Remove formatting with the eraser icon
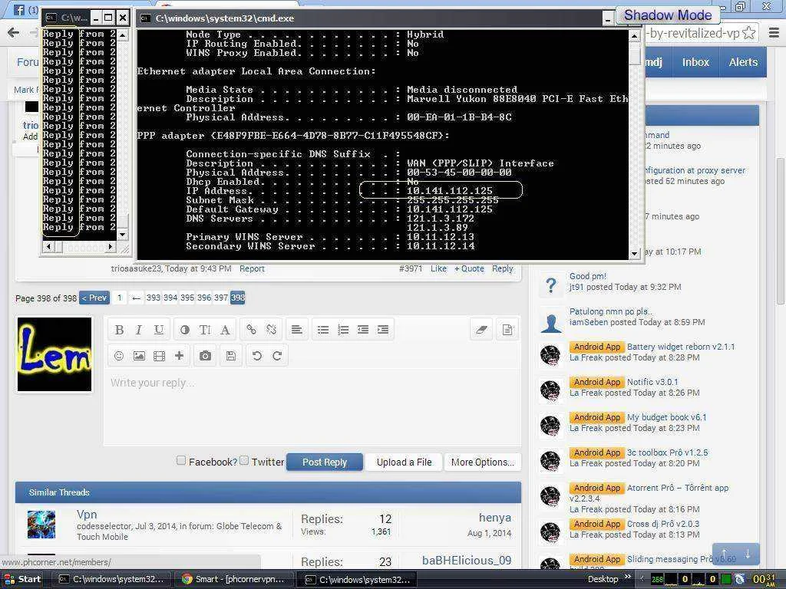 481,330
